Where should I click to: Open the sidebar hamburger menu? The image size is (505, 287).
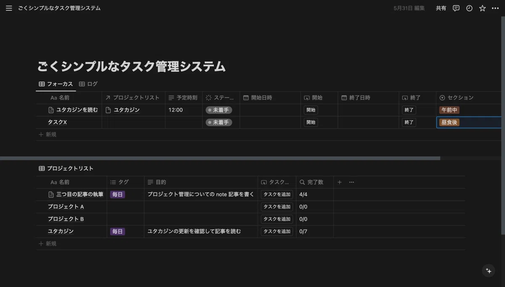9,8
